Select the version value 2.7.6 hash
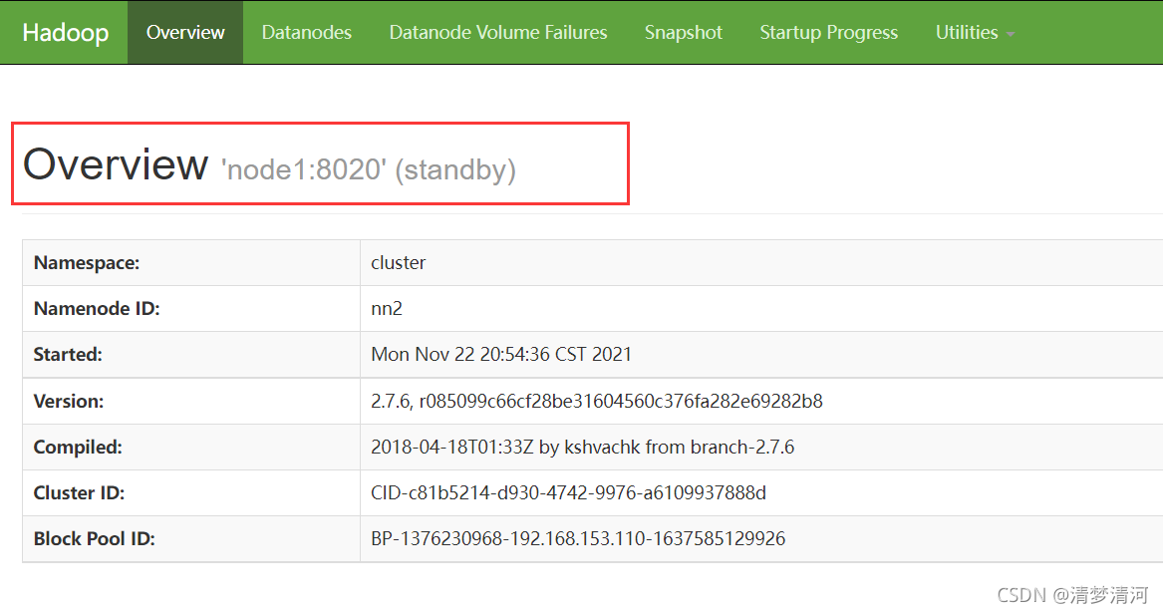1163x613 pixels. [x=597, y=402]
